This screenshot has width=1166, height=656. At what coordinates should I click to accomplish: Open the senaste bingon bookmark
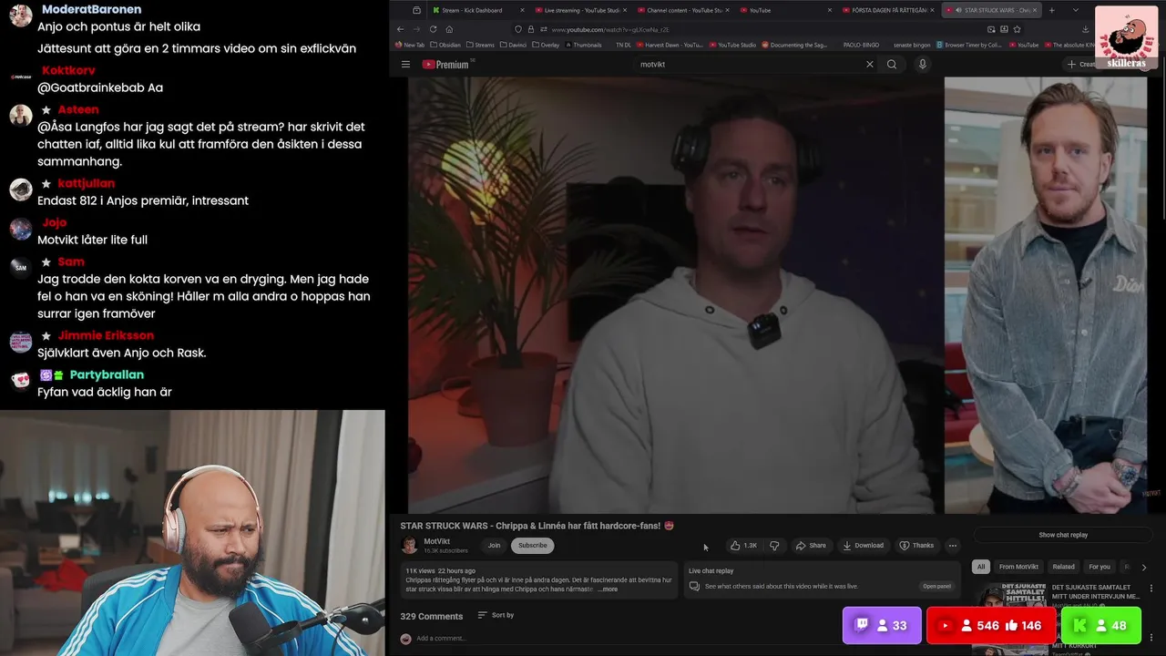912,45
